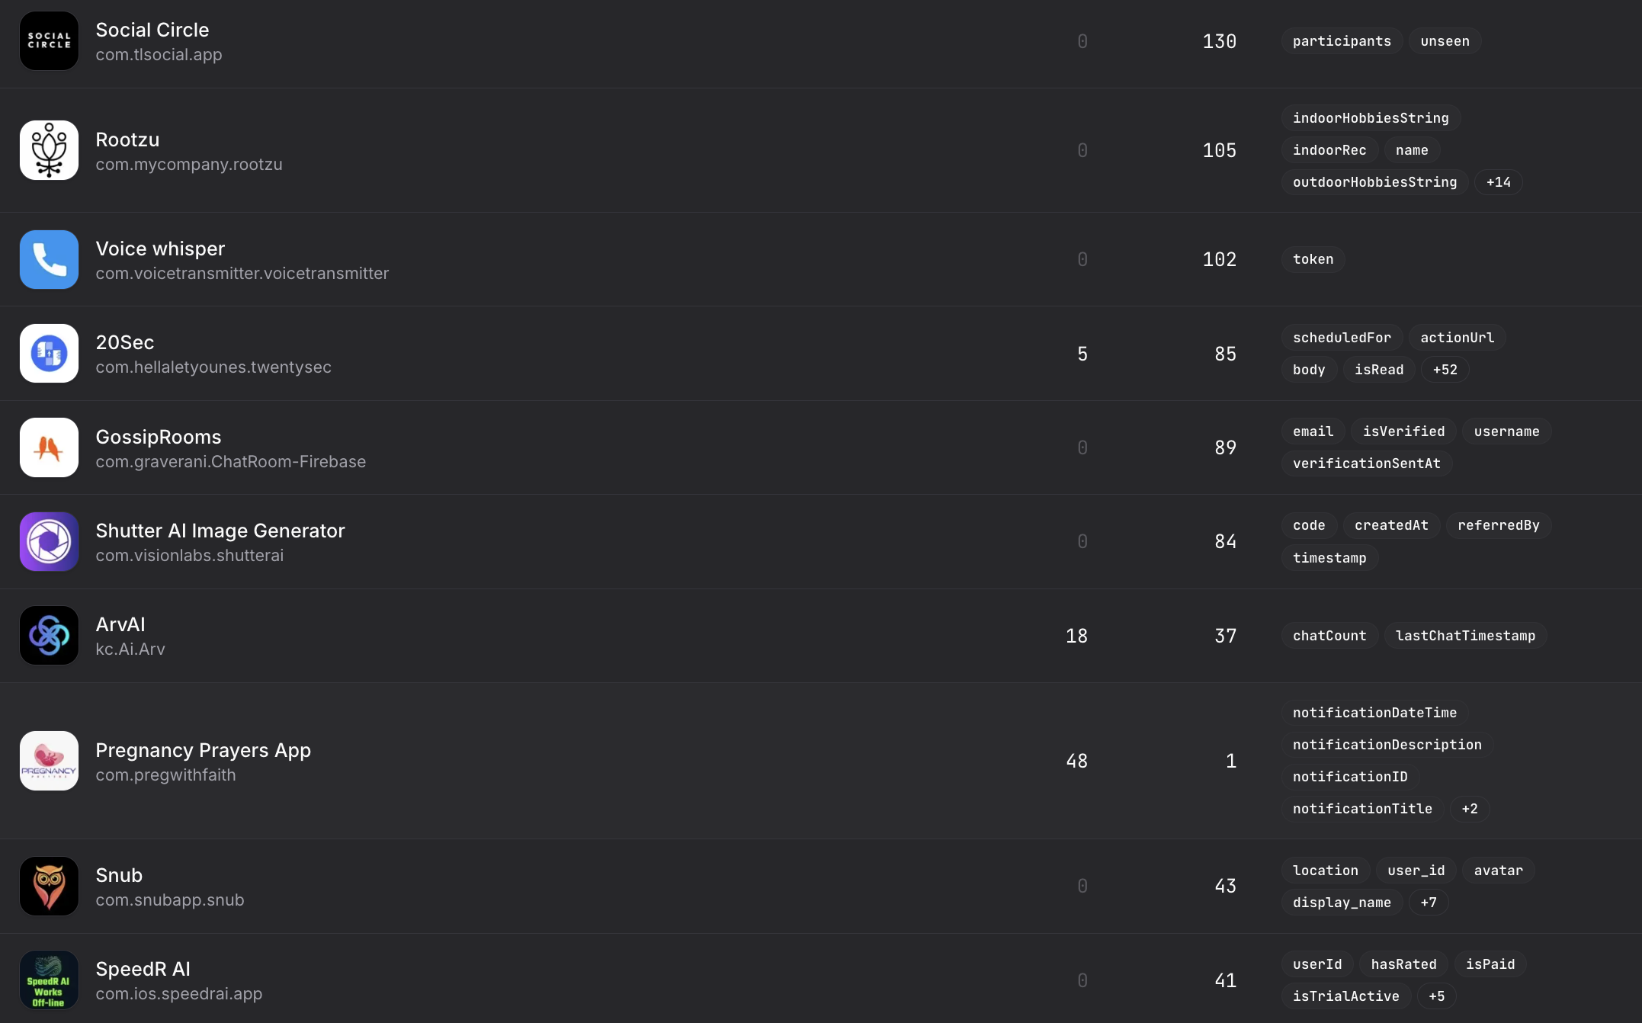Click the Rootzu flower icon
Screen dimensions: 1642x1023
[49, 150]
